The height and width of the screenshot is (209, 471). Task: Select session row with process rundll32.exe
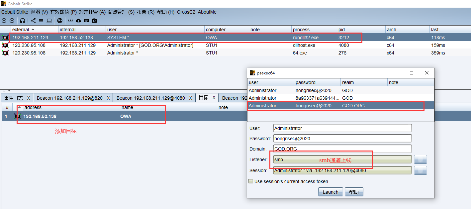pyautogui.click(x=235, y=38)
